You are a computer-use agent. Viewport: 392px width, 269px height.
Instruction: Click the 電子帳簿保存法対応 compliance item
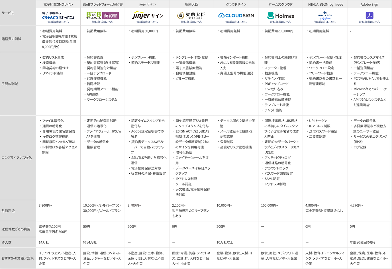(x=146, y=168)
